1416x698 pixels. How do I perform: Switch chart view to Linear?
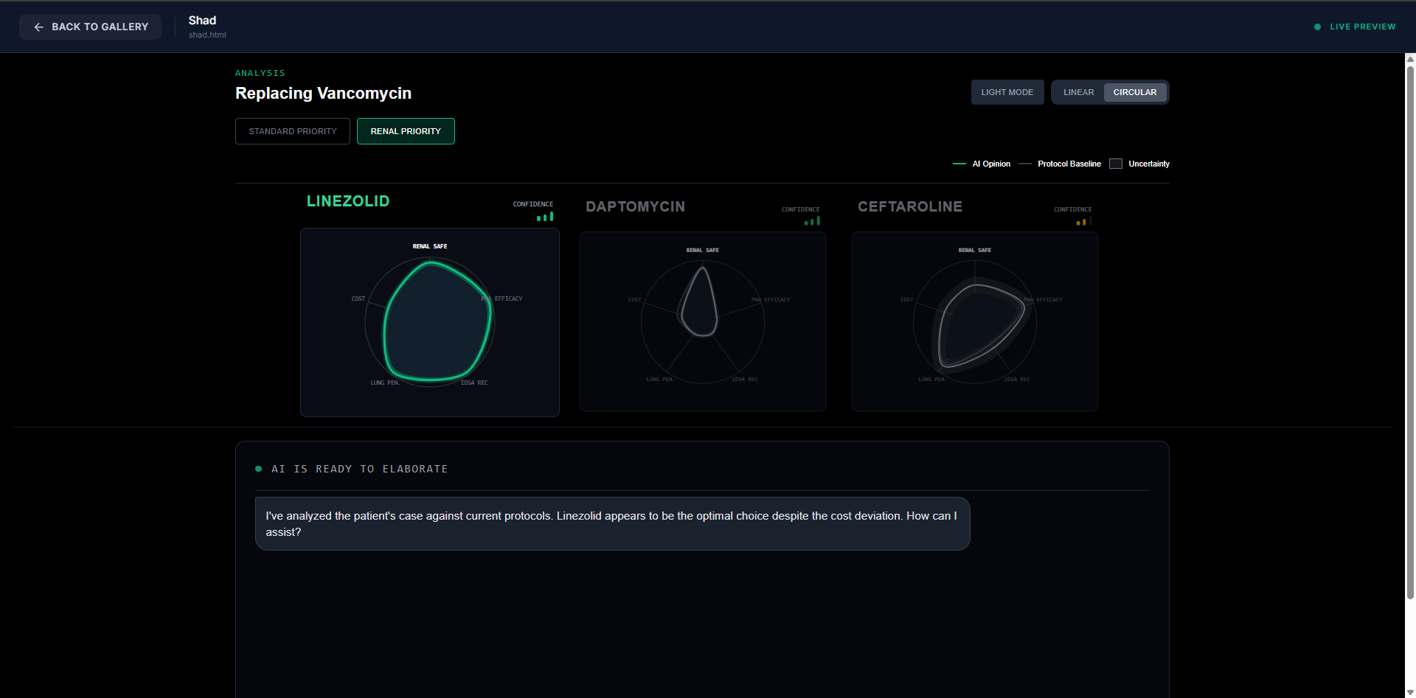coord(1078,92)
